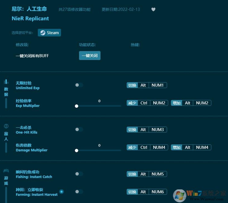The image size is (228, 203).
Task: Click the Damage Multiplier slider handle
Action: [77, 151]
